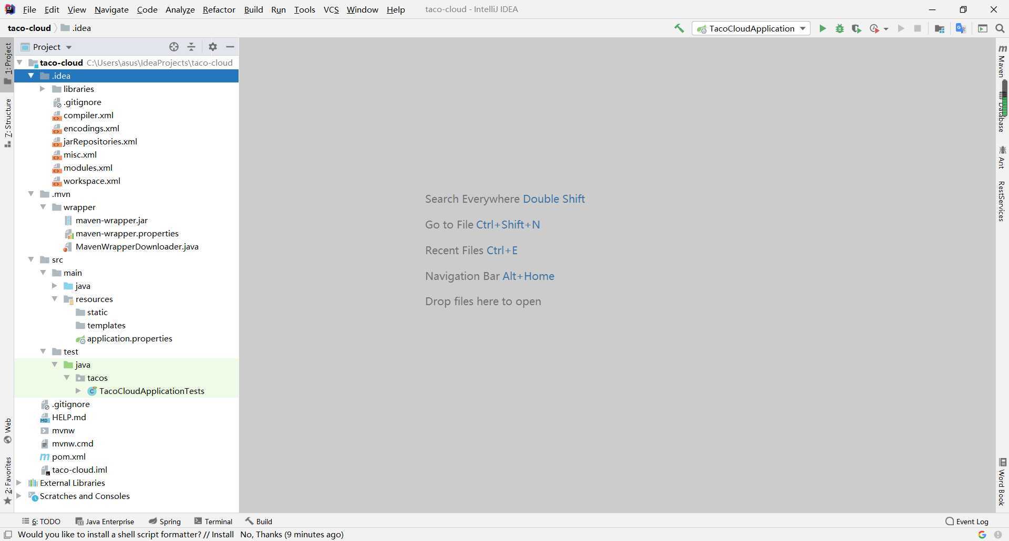Image resolution: width=1009 pixels, height=541 pixels.
Task: Click the profiler run icon
Action: click(874, 28)
